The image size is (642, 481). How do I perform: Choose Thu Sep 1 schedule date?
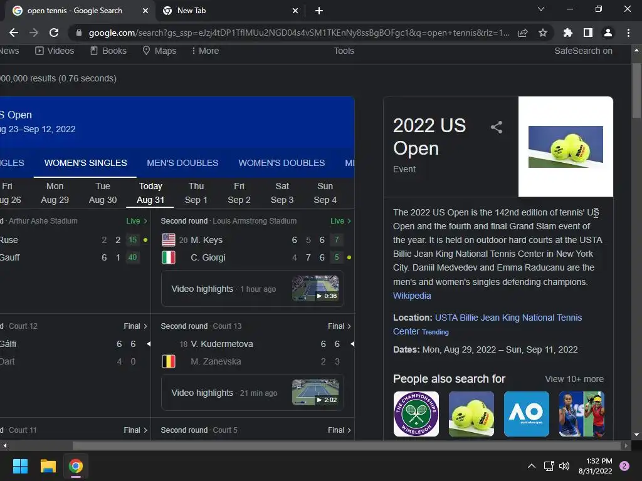coord(196,193)
